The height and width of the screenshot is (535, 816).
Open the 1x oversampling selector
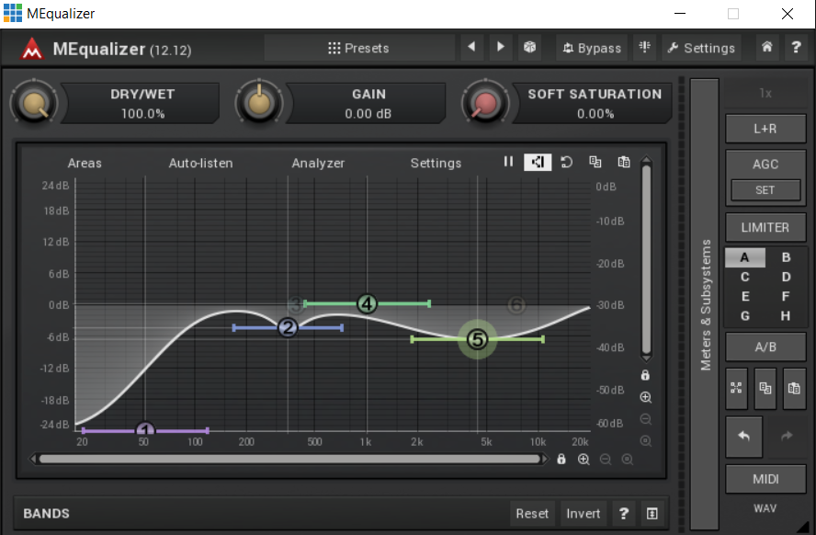pos(765,93)
